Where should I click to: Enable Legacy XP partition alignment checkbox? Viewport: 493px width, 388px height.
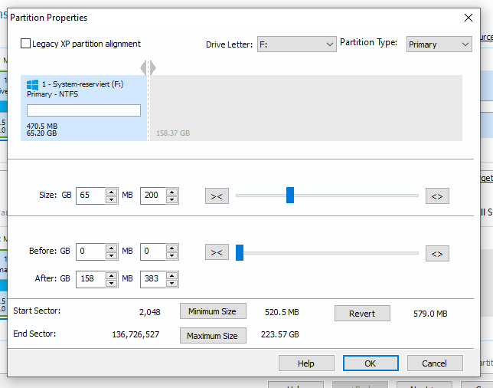coord(25,44)
